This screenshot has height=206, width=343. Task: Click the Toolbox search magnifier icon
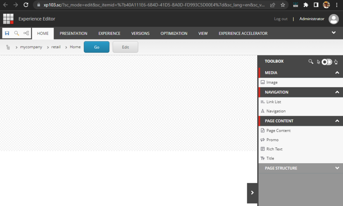tap(311, 62)
